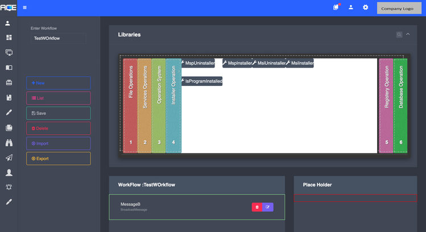Delete the MessageB workflow step

click(257, 207)
